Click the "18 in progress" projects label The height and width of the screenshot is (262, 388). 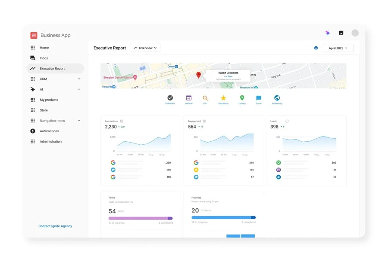200,222
